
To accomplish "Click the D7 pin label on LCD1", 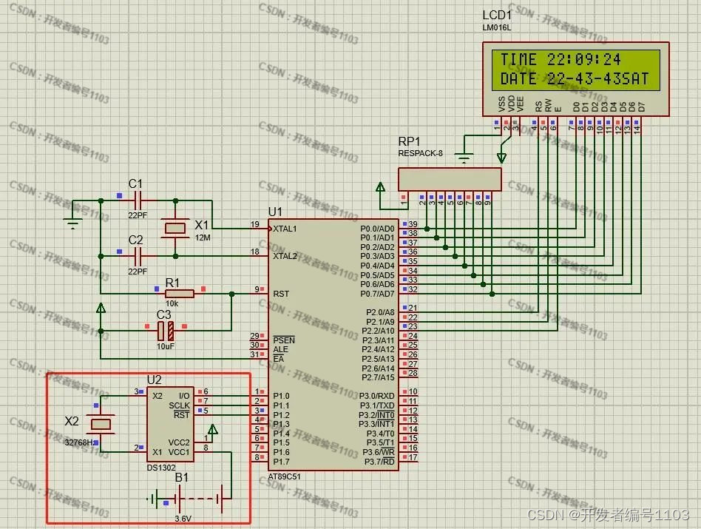I will tap(642, 107).
